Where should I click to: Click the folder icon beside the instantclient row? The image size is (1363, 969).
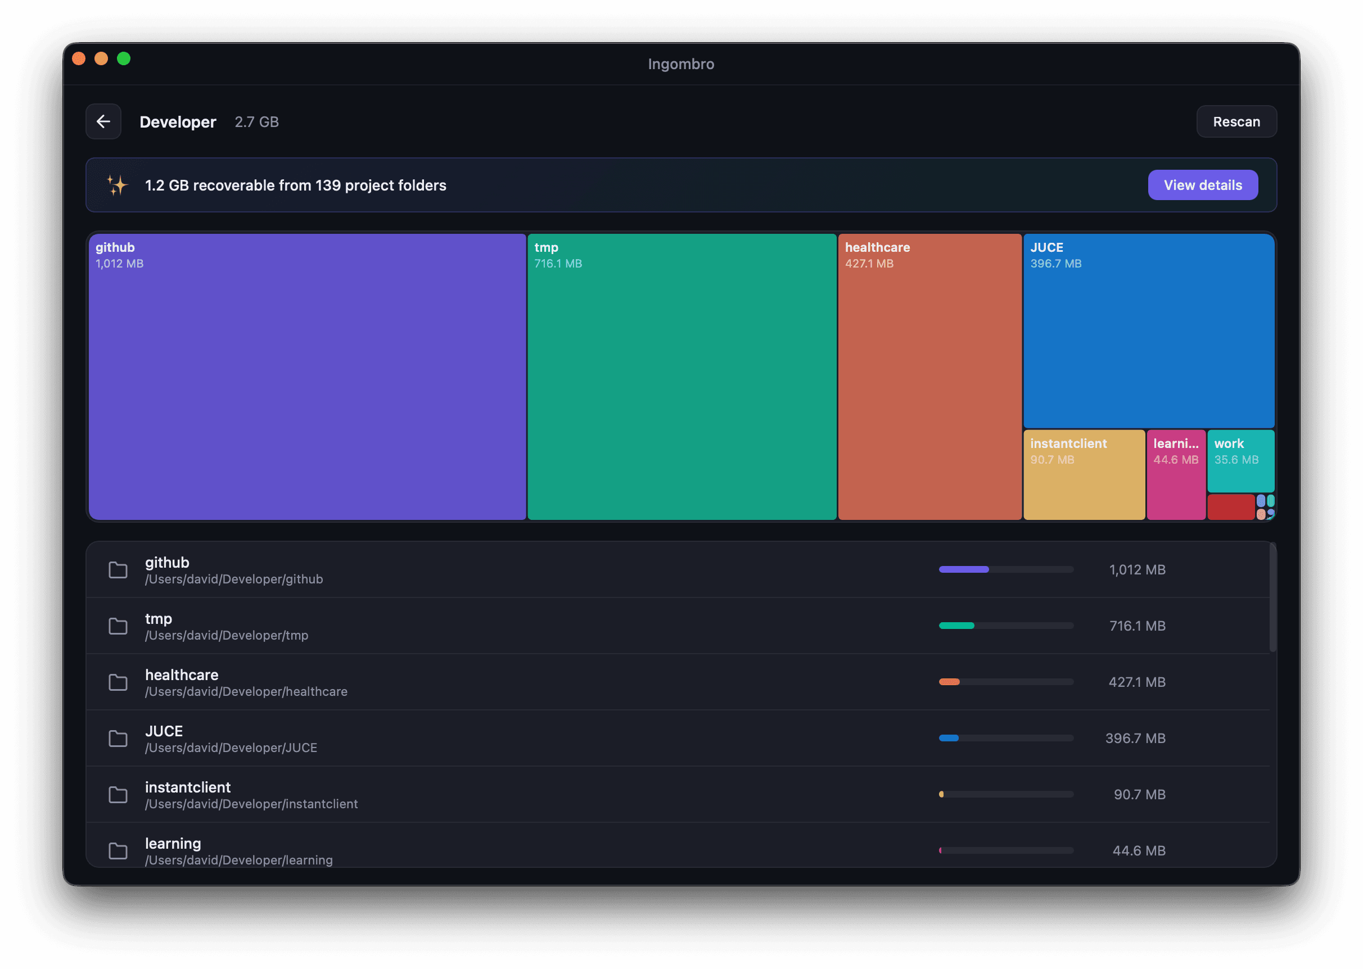[118, 794]
